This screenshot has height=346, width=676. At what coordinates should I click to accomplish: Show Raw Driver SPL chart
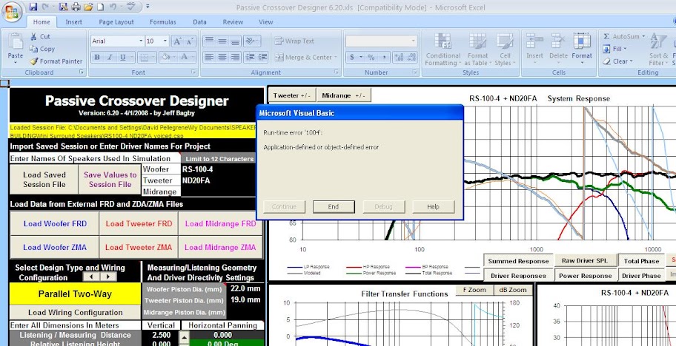click(585, 261)
